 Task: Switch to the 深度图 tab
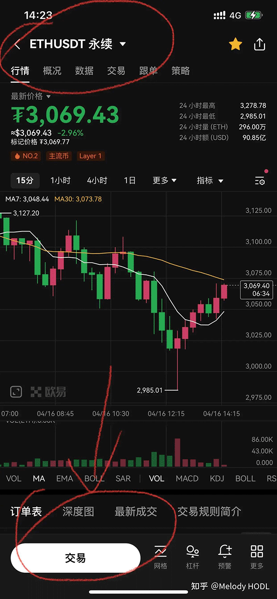pyautogui.click(x=78, y=511)
